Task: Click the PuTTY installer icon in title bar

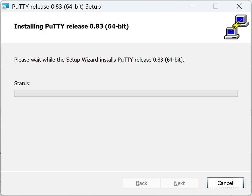Action: (x=5, y=6)
